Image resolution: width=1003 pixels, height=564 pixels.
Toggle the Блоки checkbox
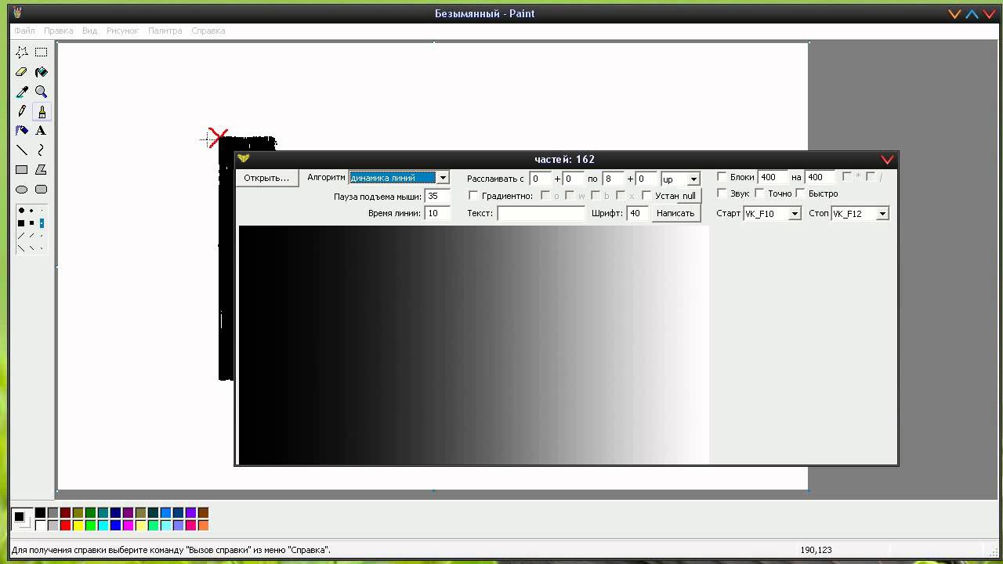pyautogui.click(x=722, y=177)
